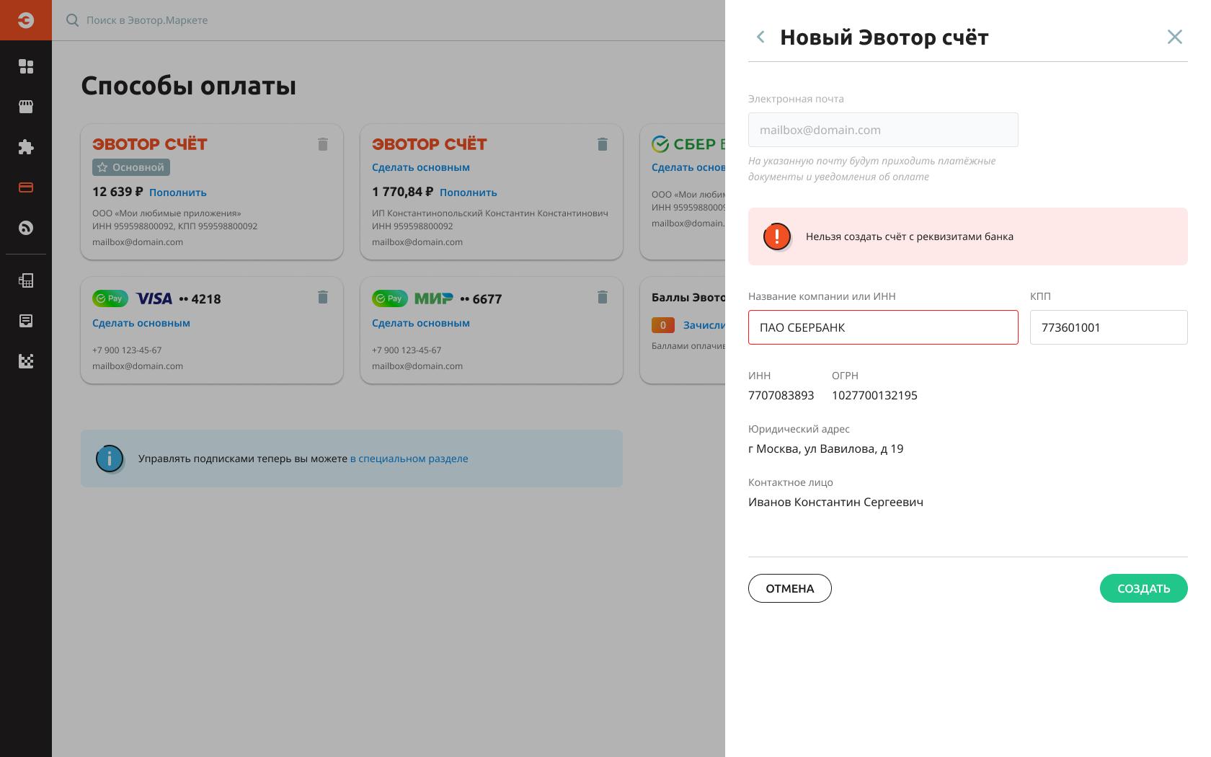Open the dashboard grid icon in sidebar
This screenshot has height=757, width=1211.
(x=26, y=66)
